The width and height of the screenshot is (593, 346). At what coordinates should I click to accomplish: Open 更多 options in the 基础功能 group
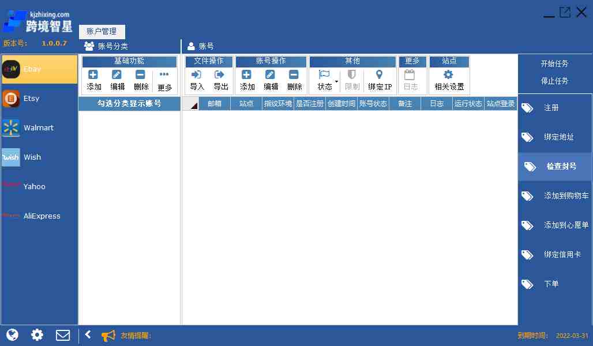(164, 81)
